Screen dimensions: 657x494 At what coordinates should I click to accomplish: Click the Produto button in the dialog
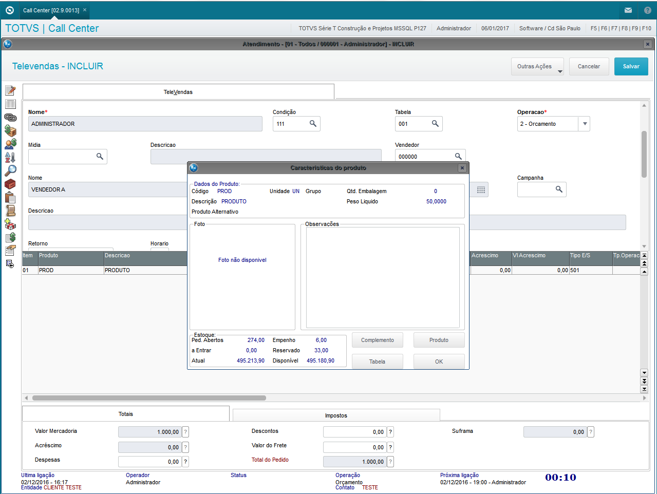(439, 340)
